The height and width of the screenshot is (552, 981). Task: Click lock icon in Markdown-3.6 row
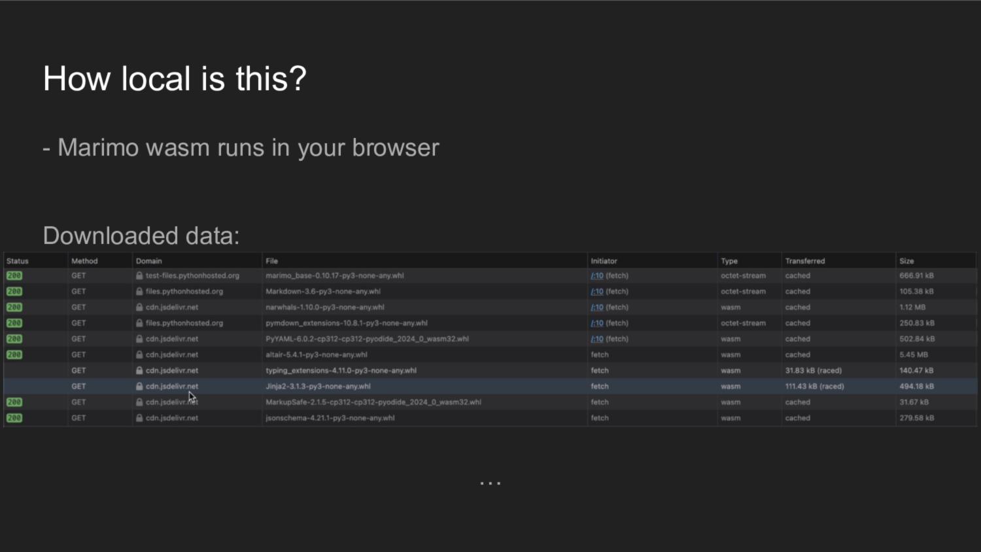pos(139,292)
